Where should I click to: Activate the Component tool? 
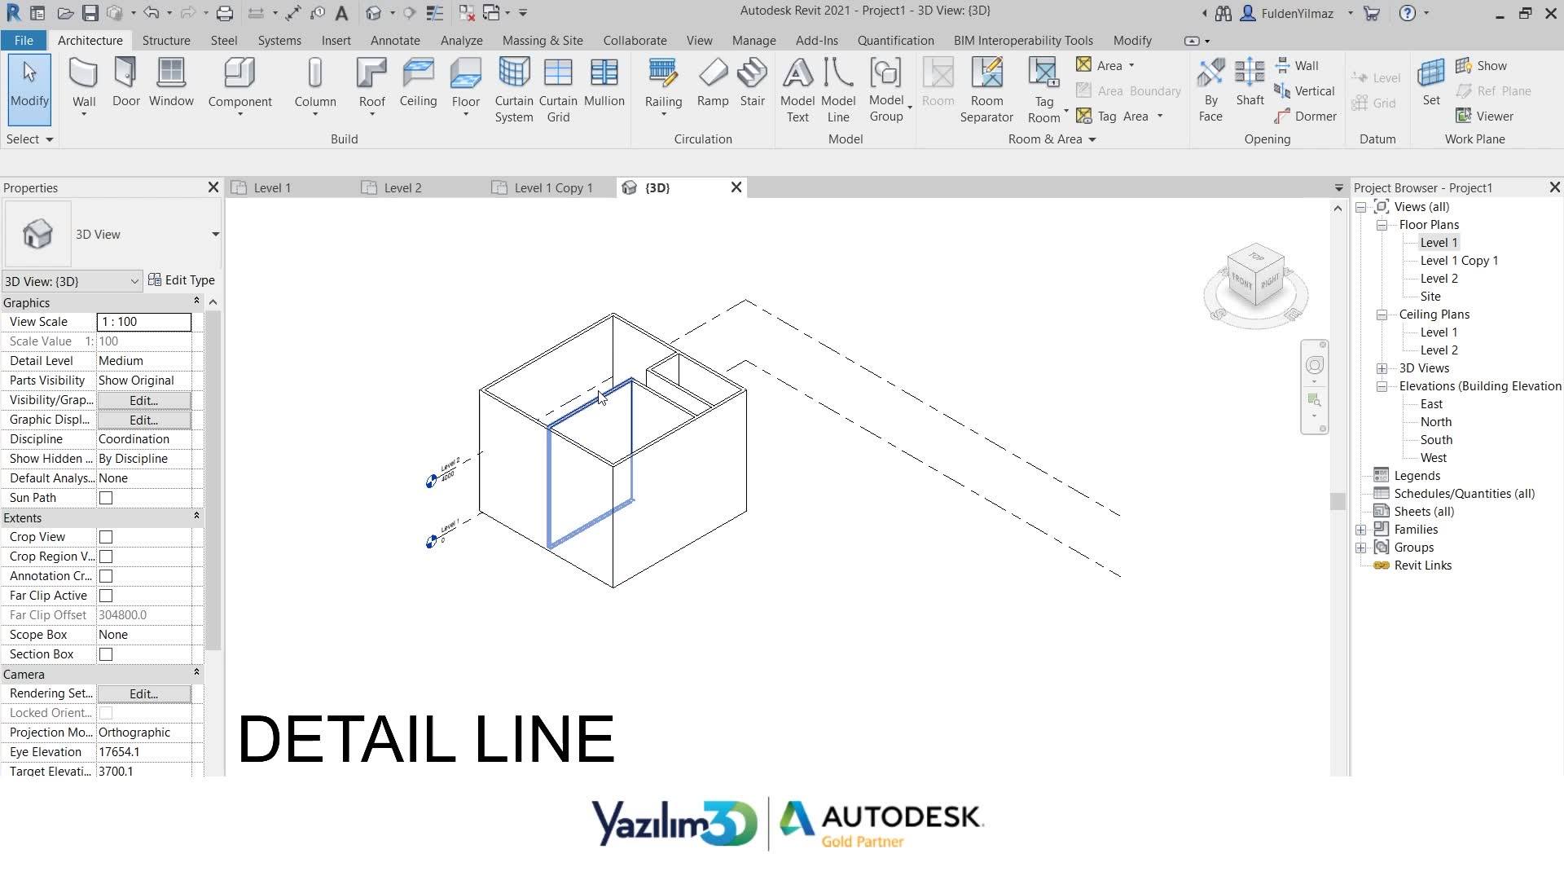(239, 86)
